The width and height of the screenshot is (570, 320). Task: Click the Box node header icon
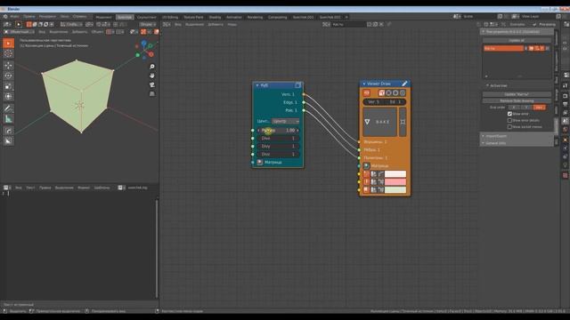(x=297, y=85)
